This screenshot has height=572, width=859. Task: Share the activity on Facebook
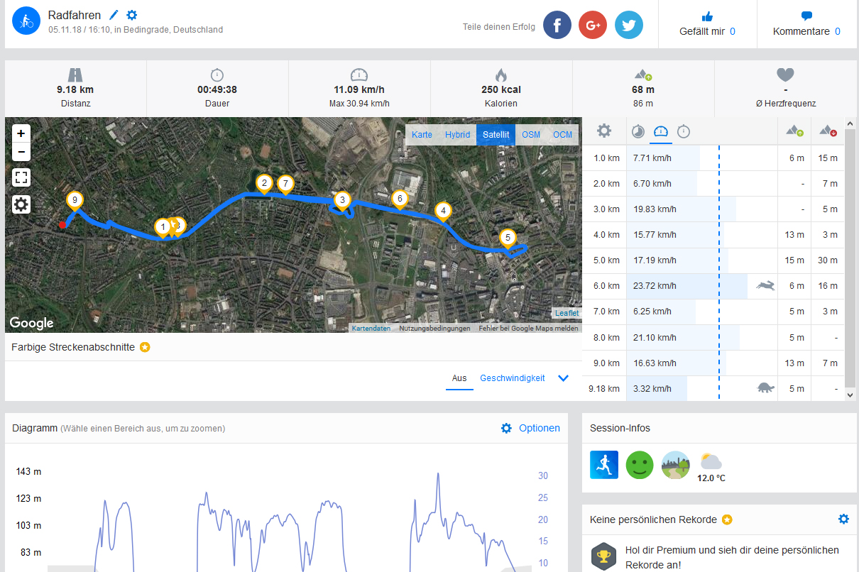pos(557,25)
